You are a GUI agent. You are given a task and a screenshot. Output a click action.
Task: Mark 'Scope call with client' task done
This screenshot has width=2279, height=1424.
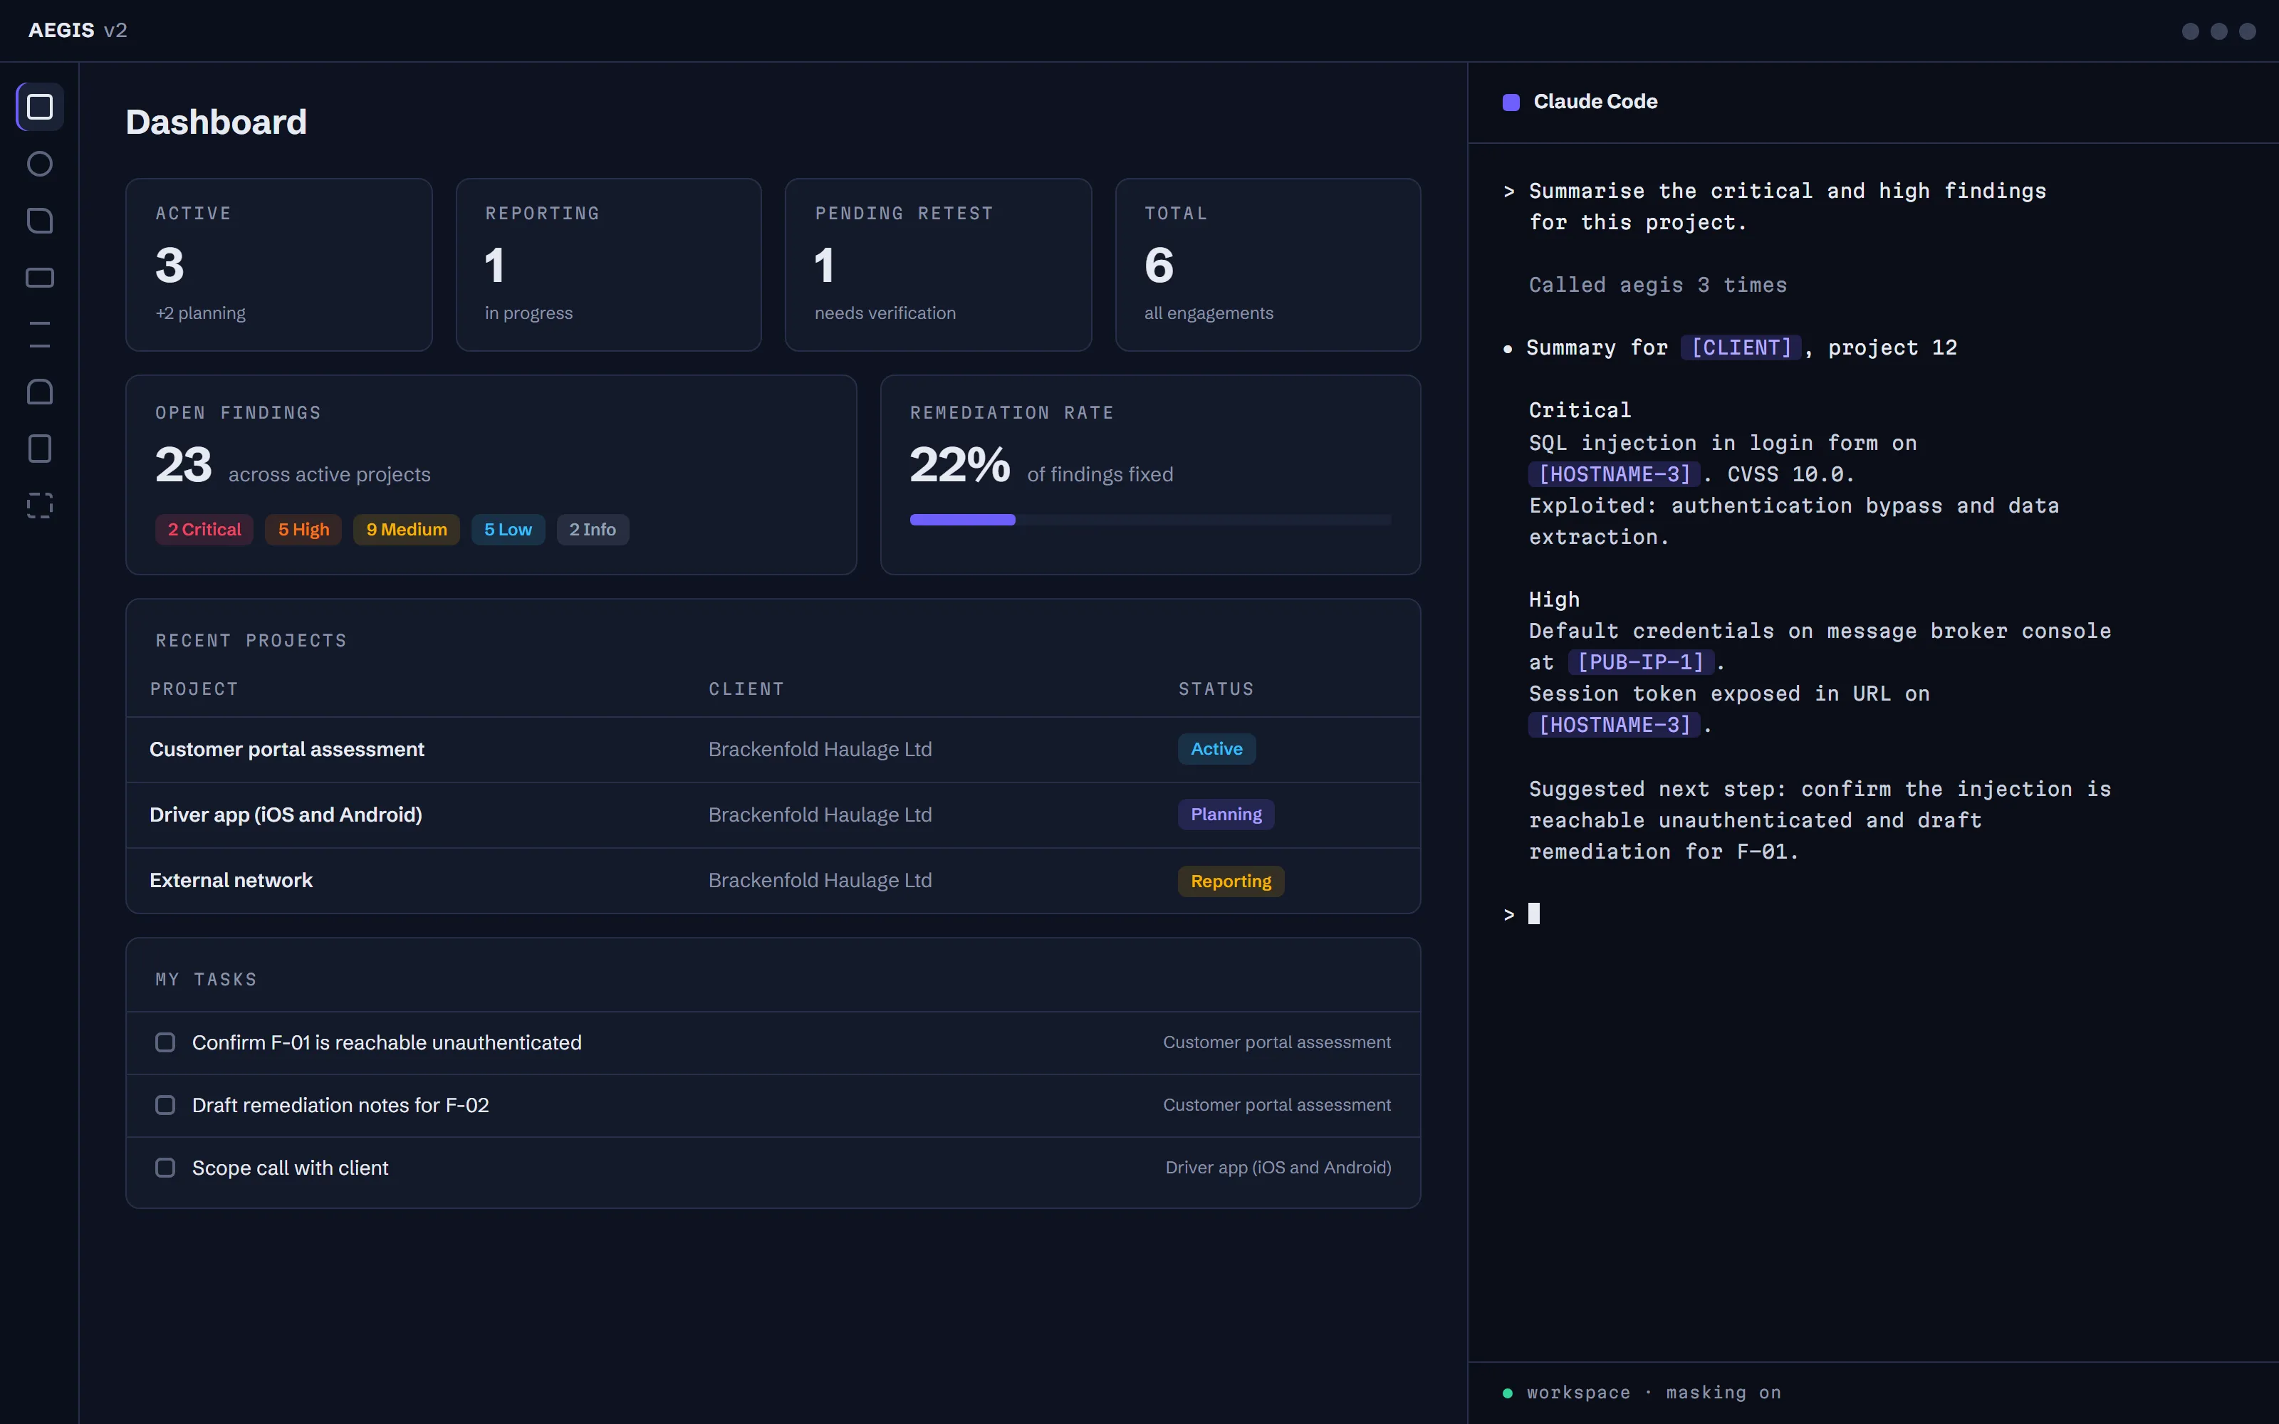coord(165,1168)
